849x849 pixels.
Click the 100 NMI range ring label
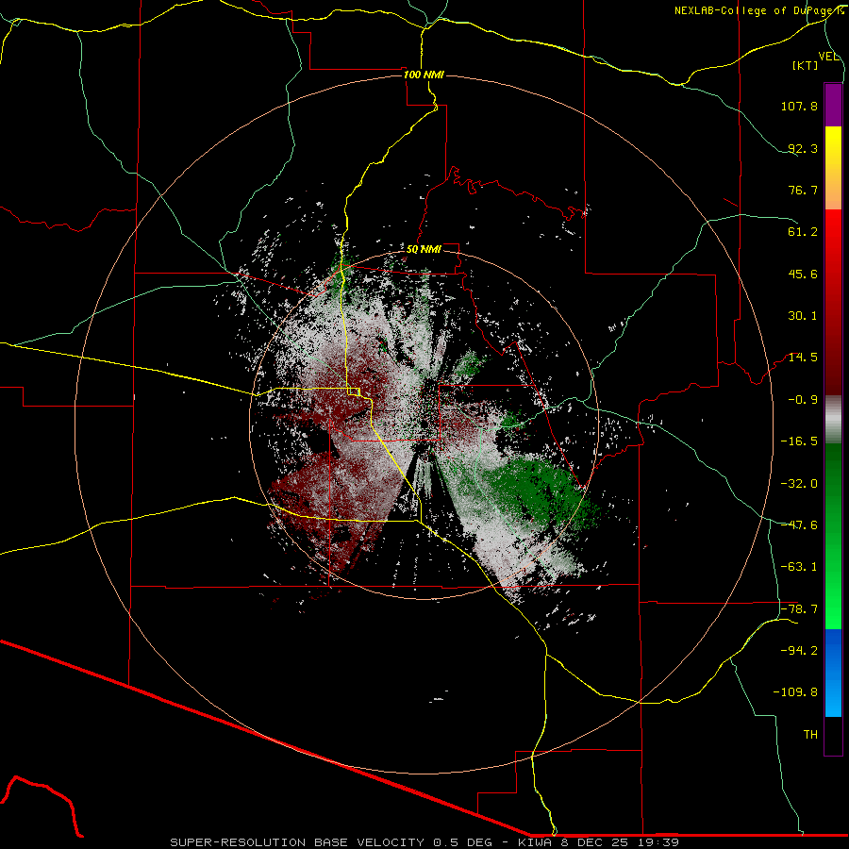tap(424, 75)
